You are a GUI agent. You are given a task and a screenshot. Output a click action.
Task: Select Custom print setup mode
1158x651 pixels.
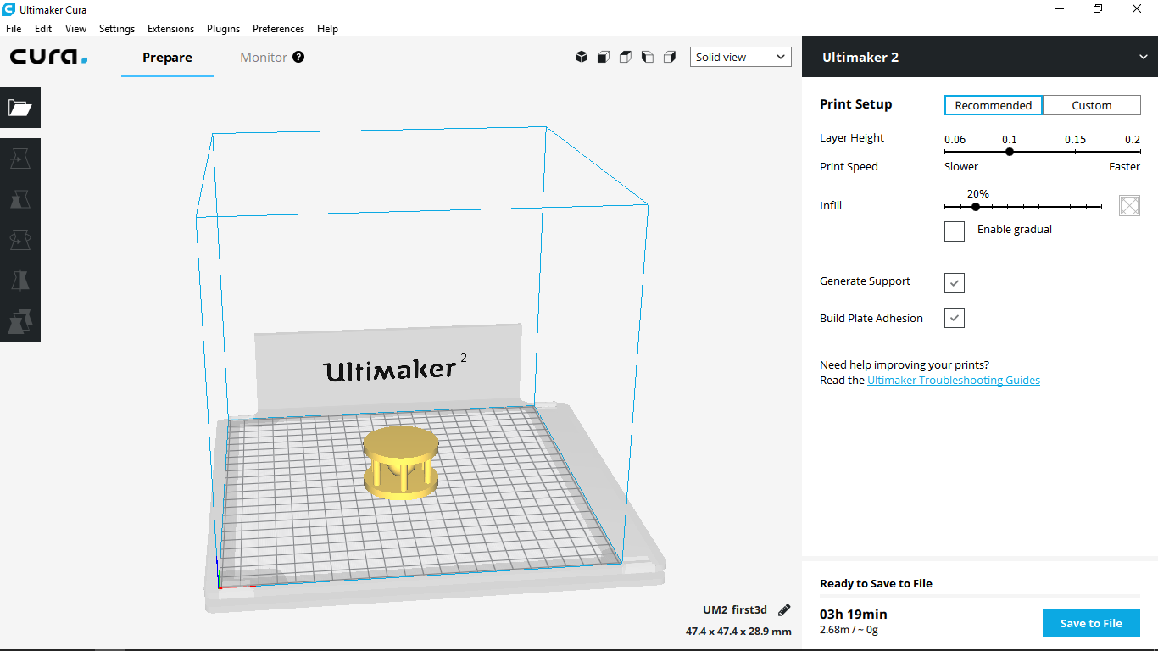pos(1092,105)
